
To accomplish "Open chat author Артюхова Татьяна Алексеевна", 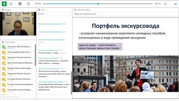I will coord(50,24).
